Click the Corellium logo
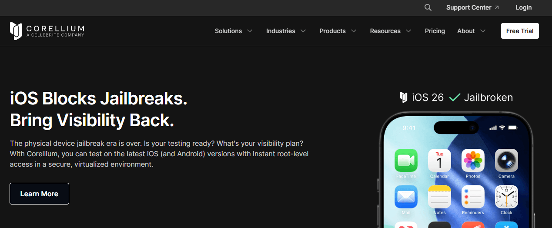This screenshot has height=228, width=552. coord(47,31)
